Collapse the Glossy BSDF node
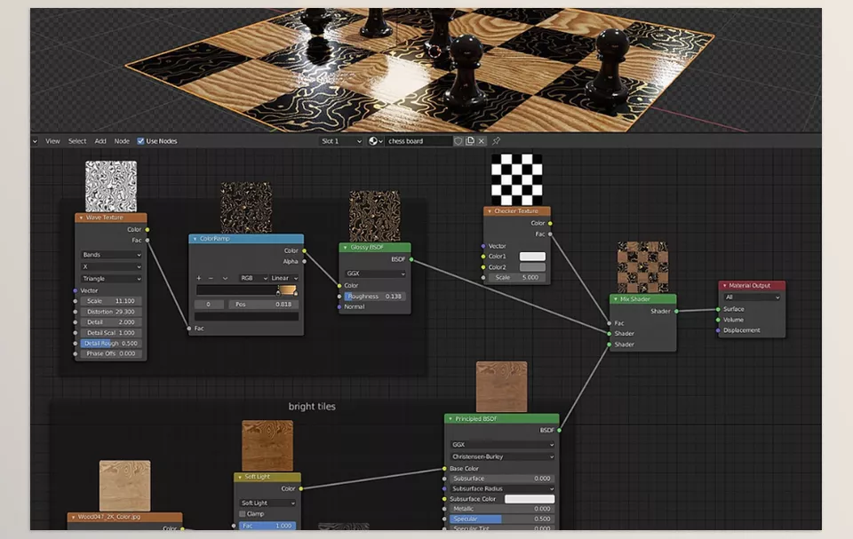The width and height of the screenshot is (853, 539). (345, 248)
